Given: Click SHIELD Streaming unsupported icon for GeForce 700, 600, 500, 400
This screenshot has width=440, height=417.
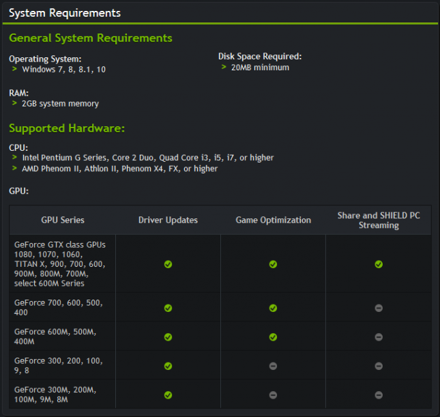Looking at the screenshot, I should 379,308.
